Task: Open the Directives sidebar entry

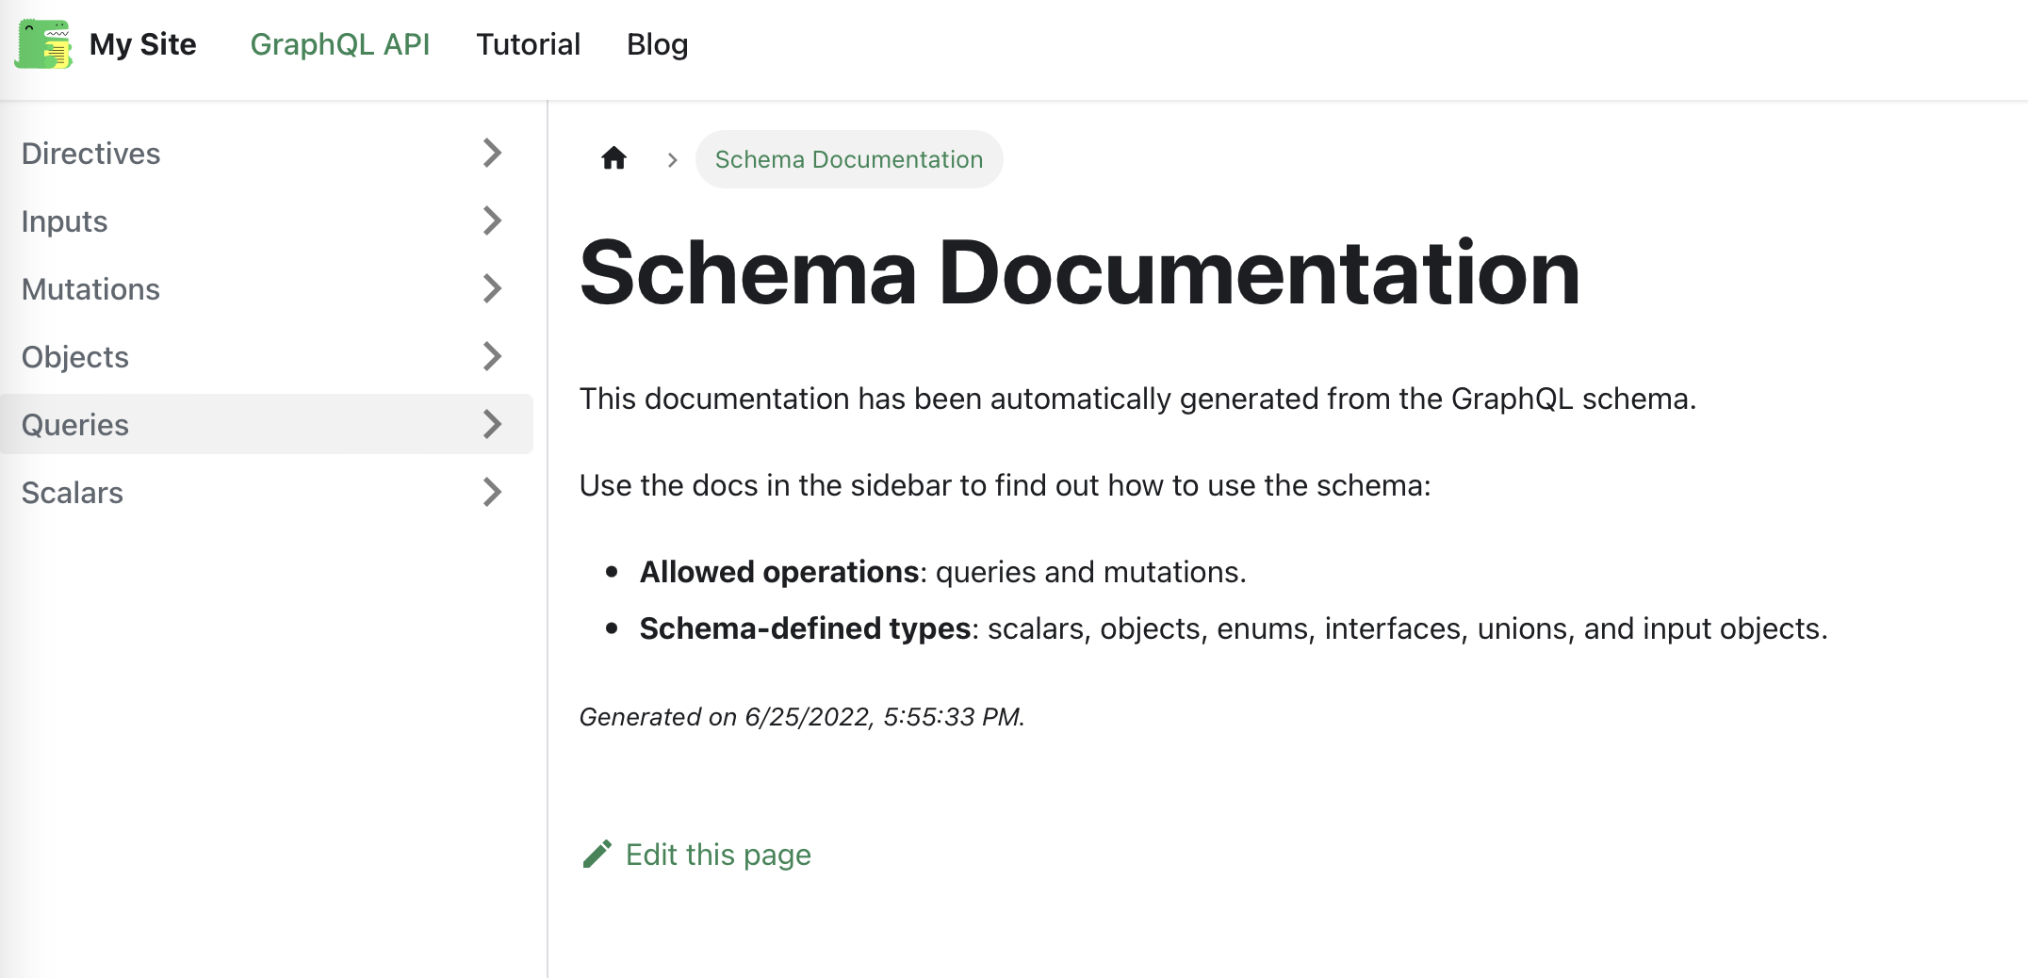Action: tap(90, 153)
